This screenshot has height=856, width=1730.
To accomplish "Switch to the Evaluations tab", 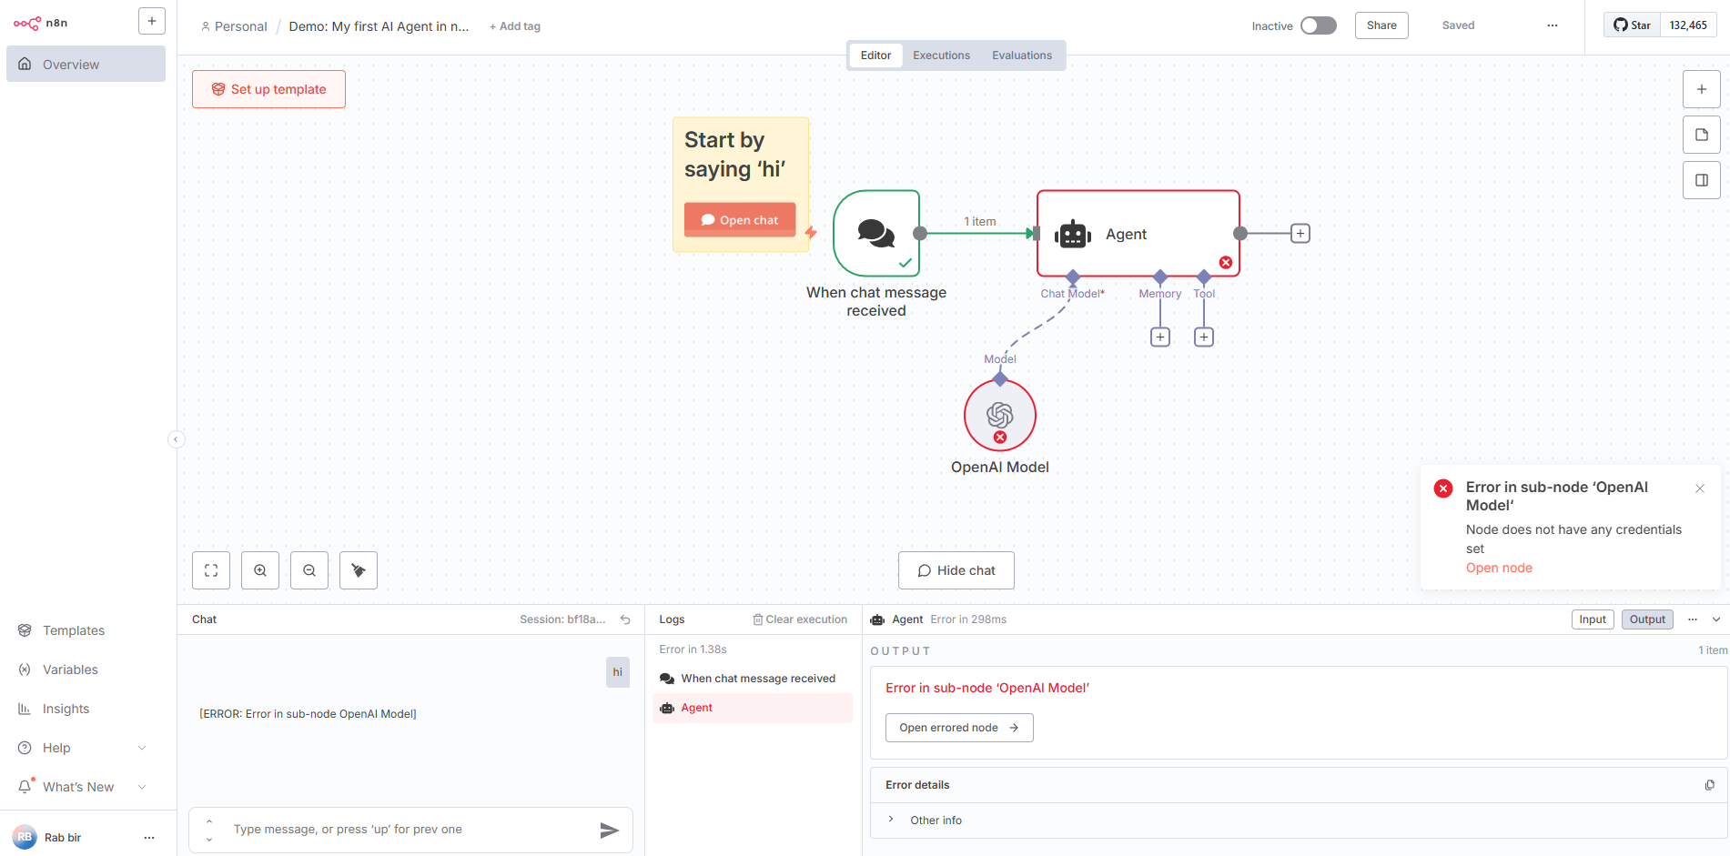I will click(x=1022, y=55).
